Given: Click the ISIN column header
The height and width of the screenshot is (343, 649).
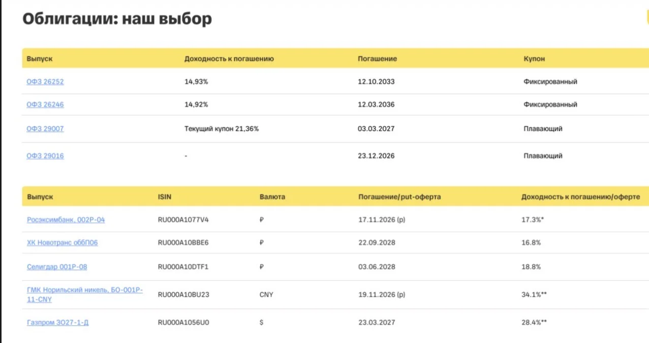Looking at the screenshot, I should pos(165,196).
